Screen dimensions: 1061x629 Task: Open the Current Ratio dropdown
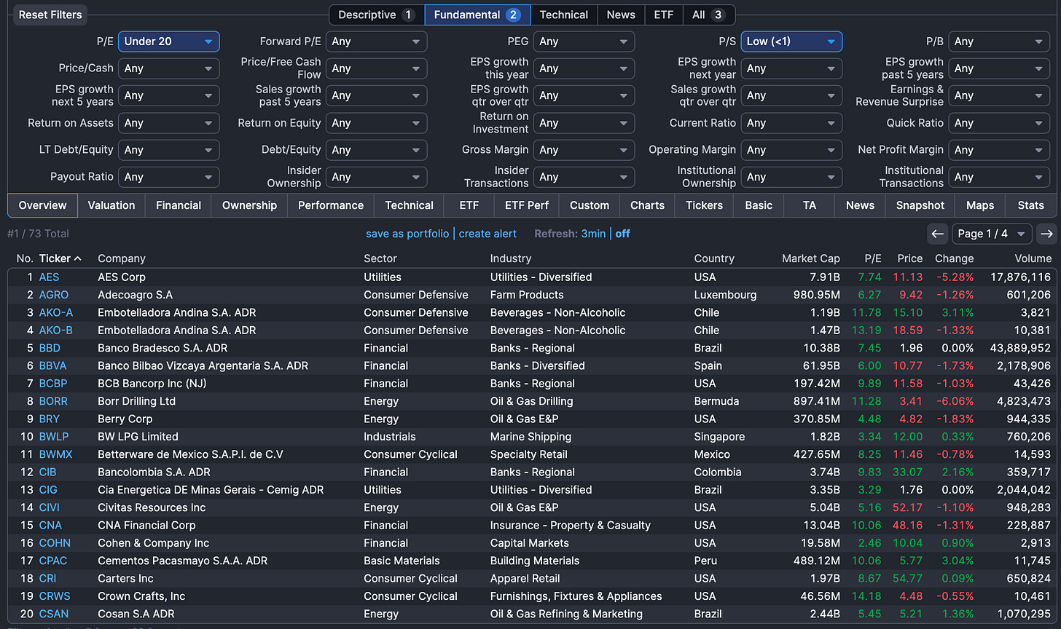(791, 123)
